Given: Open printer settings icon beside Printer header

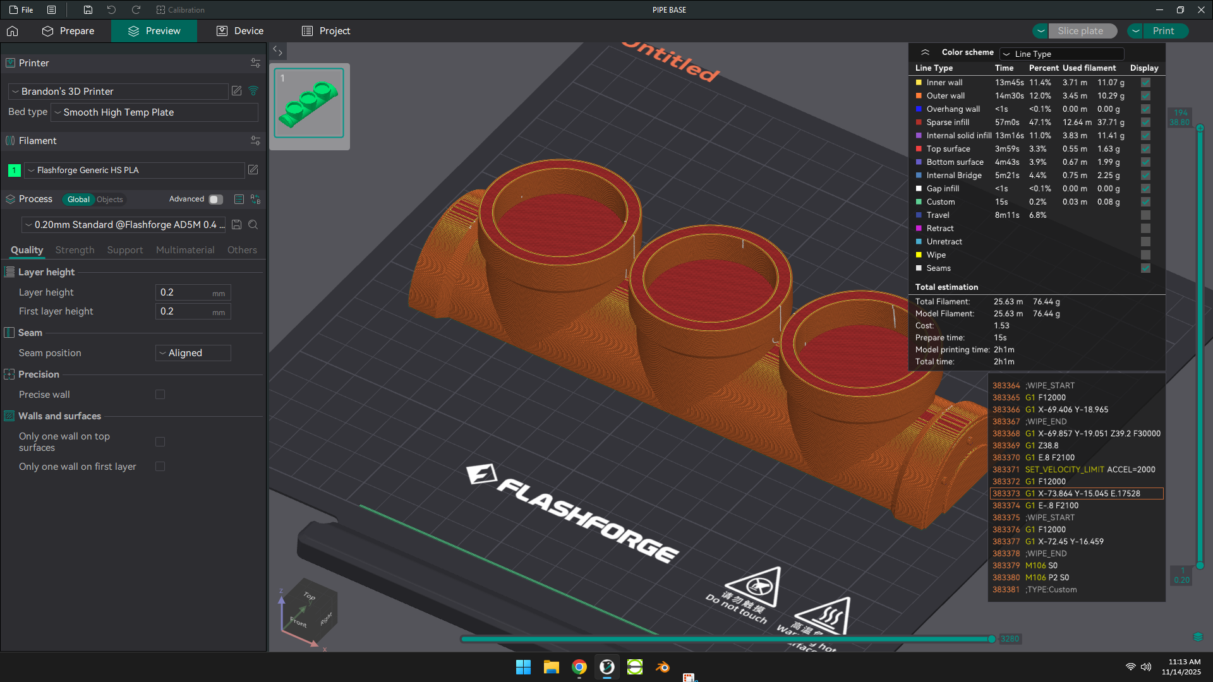Looking at the screenshot, I should [x=255, y=63].
